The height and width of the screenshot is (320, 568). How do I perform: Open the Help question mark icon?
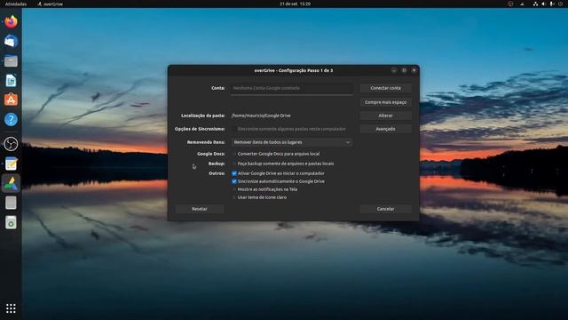[11, 119]
